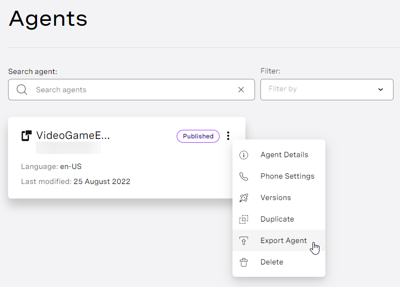
Task: Click the Agents page heading
Action: click(x=48, y=19)
